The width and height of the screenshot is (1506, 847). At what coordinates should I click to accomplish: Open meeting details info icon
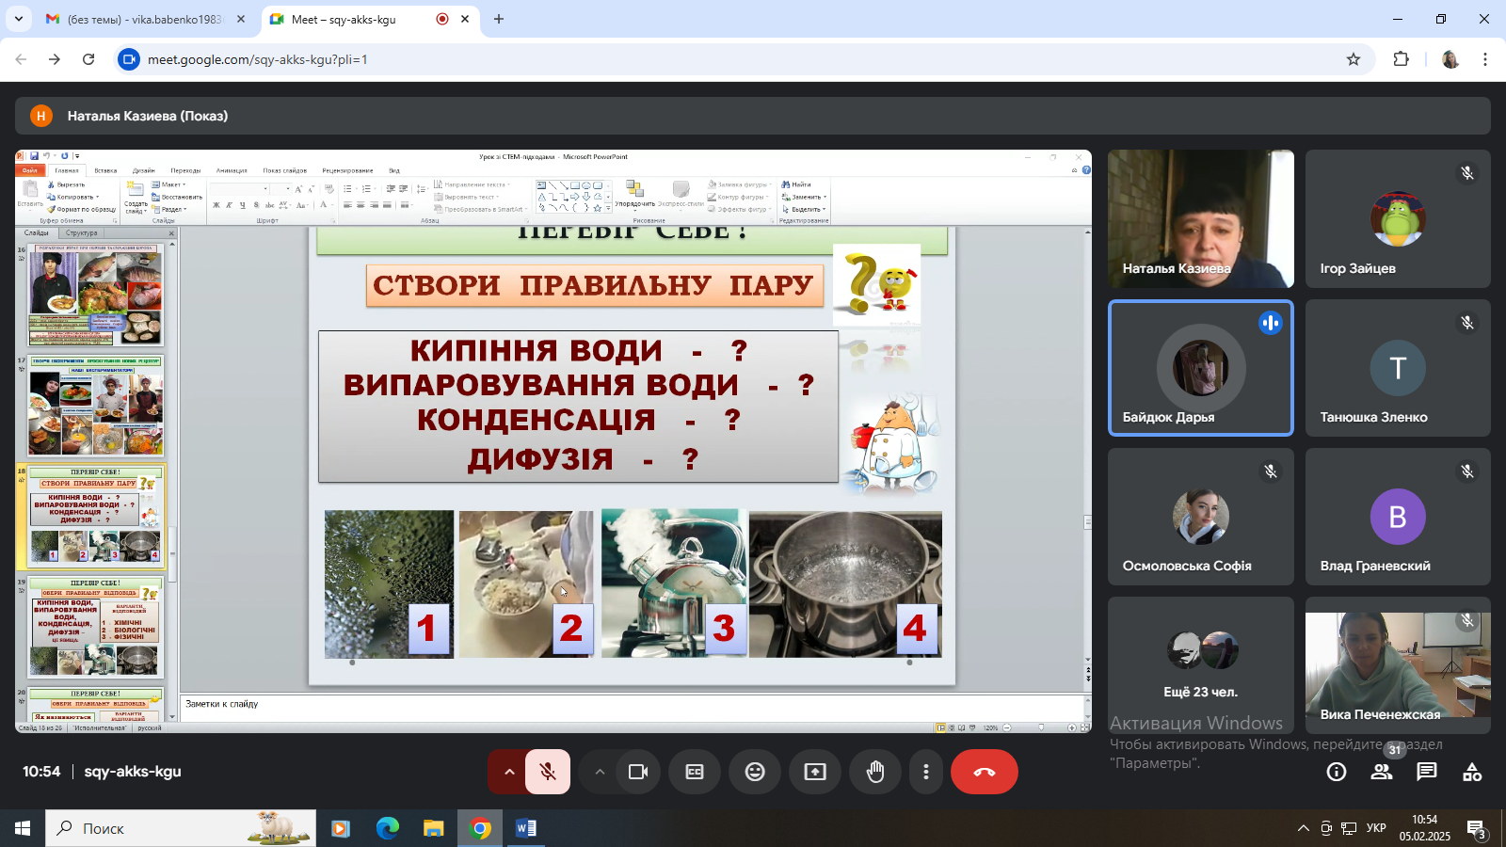coord(1336,772)
